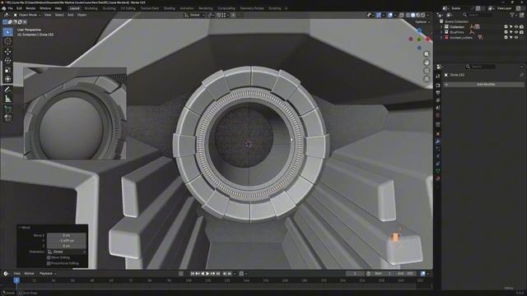The width and height of the screenshot is (527, 296).
Task: Open Global transform orientation dropdown in header
Action: [194, 15]
